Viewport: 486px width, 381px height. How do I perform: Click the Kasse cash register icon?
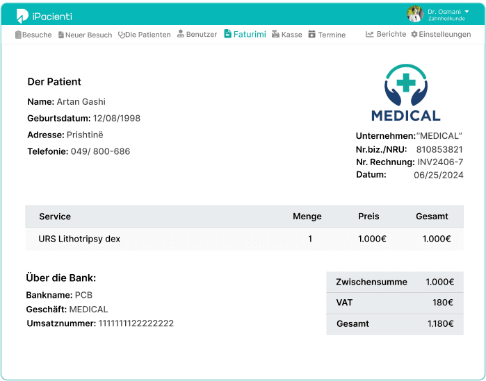[x=275, y=34]
